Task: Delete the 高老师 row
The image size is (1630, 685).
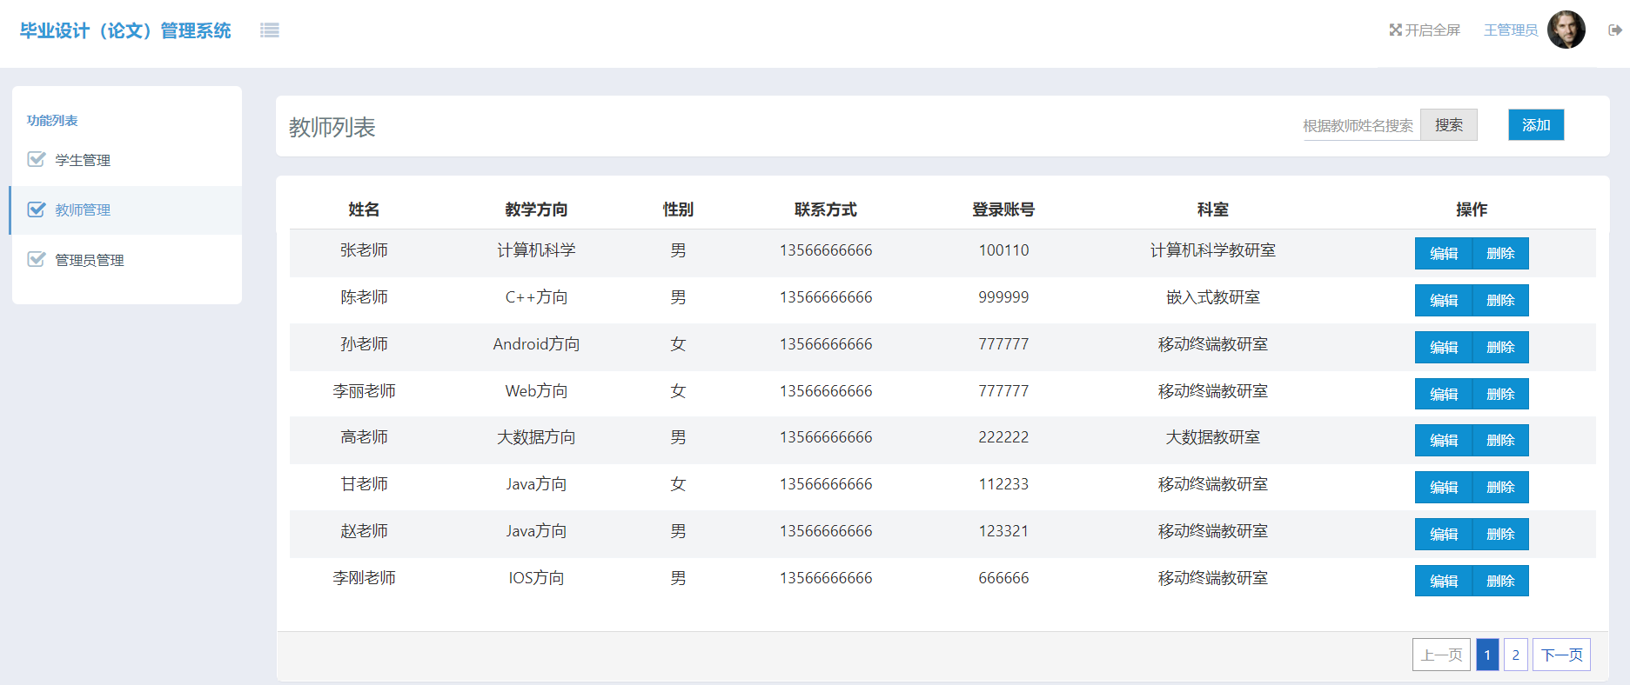Action: pyautogui.click(x=1500, y=441)
